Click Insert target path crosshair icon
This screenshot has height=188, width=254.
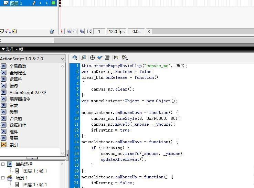click(x=92, y=58)
